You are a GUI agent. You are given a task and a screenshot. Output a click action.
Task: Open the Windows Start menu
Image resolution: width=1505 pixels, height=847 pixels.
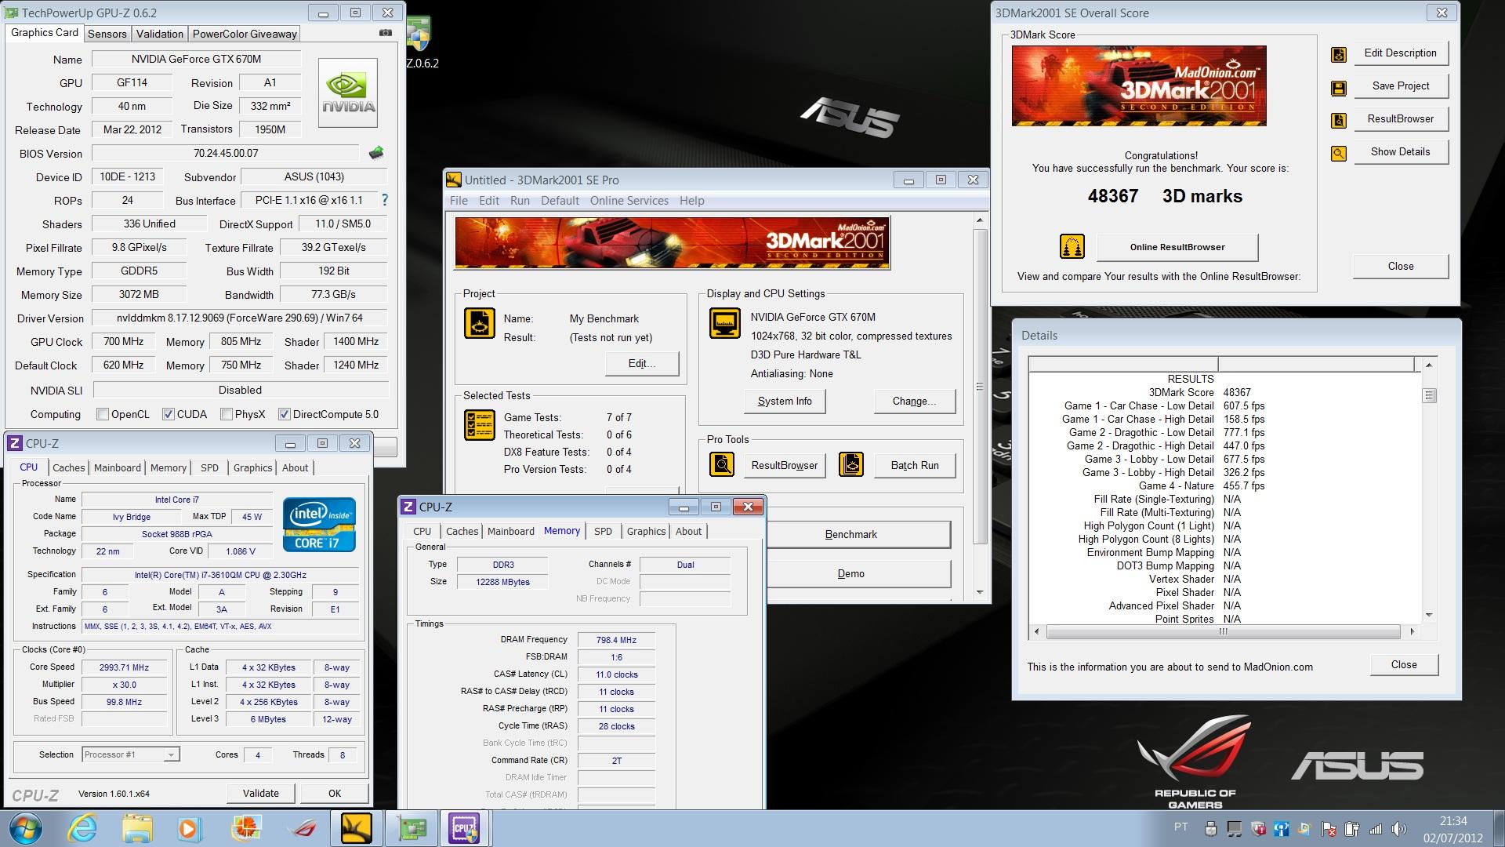pyautogui.click(x=24, y=828)
